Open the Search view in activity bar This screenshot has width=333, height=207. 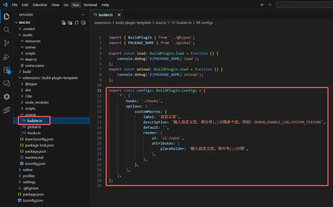[6, 30]
